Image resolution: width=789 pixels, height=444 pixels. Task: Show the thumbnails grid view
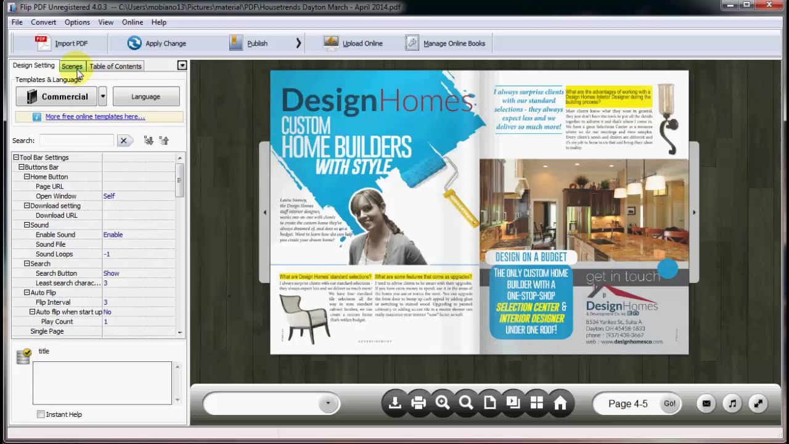click(x=536, y=403)
